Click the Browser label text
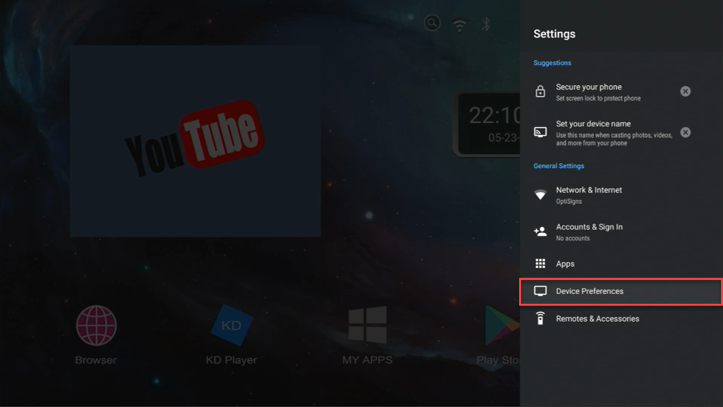The image size is (723, 407). point(96,360)
